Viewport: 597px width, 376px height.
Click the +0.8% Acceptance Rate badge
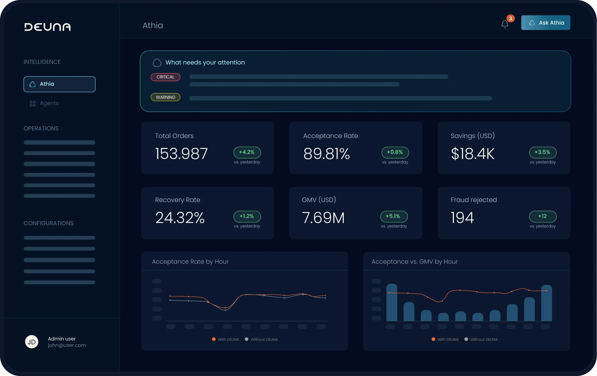point(395,152)
